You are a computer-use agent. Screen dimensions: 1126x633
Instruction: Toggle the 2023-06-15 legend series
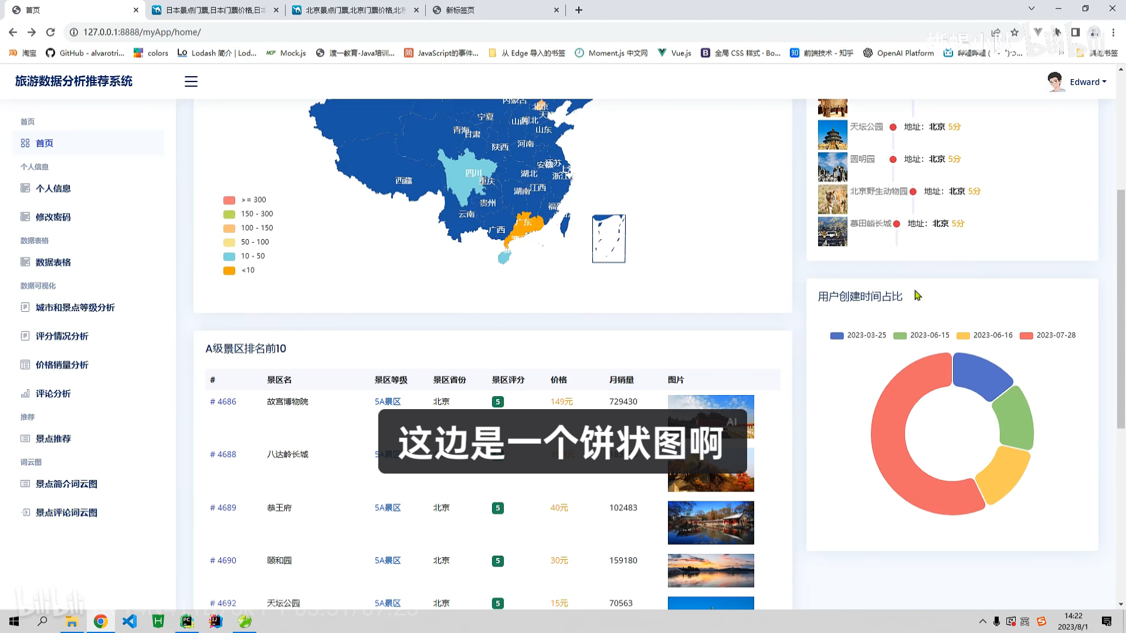[900, 335]
